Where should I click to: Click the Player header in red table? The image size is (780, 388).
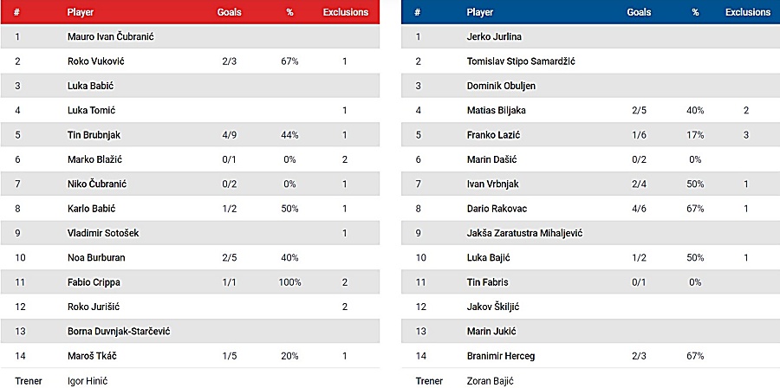click(x=80, y=12)
